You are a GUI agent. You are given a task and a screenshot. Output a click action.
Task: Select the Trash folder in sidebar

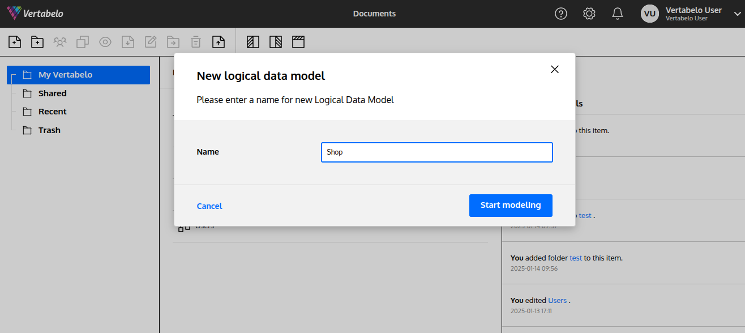click(49, 130)
